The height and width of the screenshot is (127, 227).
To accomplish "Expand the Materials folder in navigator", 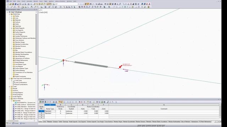I will (12, 20).
